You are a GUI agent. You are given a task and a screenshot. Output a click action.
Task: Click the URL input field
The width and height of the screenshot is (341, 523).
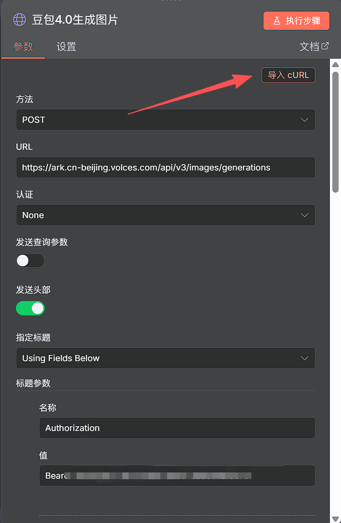166,168
